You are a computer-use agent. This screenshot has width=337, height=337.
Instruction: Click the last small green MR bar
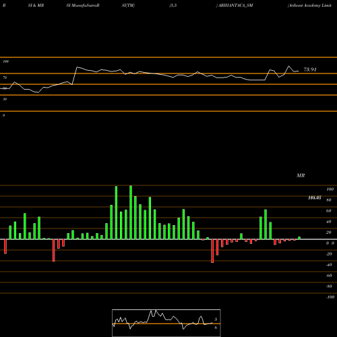(x=299, y=238)
